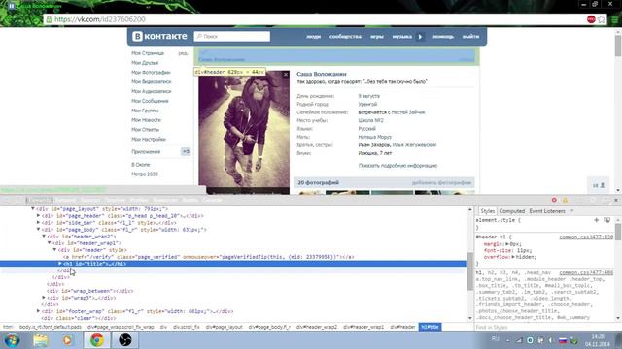Click the ВКонтакте logo
The width and height of the screenshot is (622, 349).
coord(159,37)
